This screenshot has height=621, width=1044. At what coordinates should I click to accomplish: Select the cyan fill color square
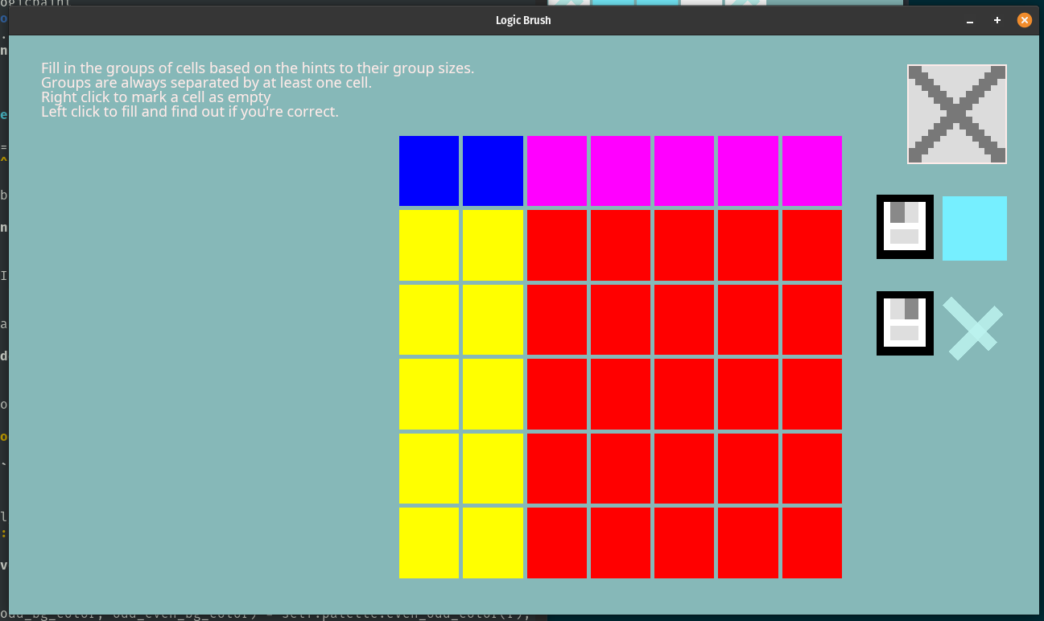pyautogui.click(x=974, y=228)
